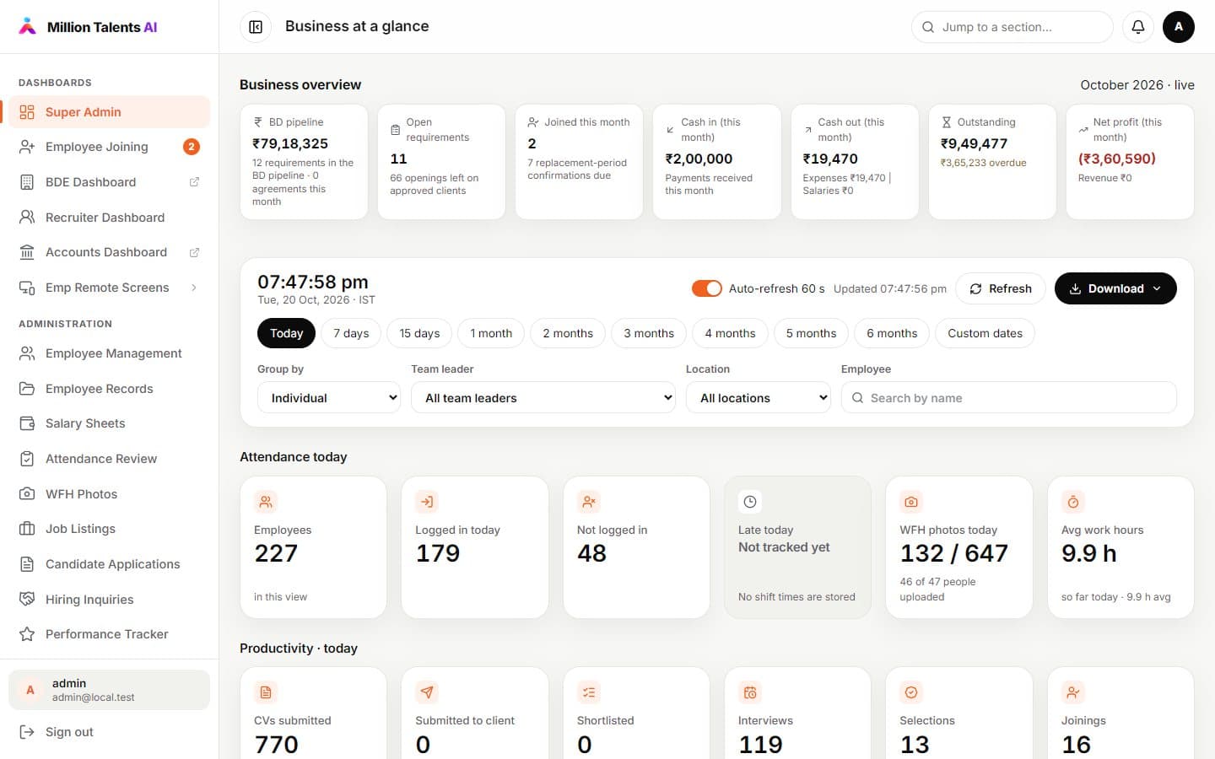Click the Accounts Dashboard bank icon
The width and height of the screenshot is (1215, 759).
coord(27,252)
